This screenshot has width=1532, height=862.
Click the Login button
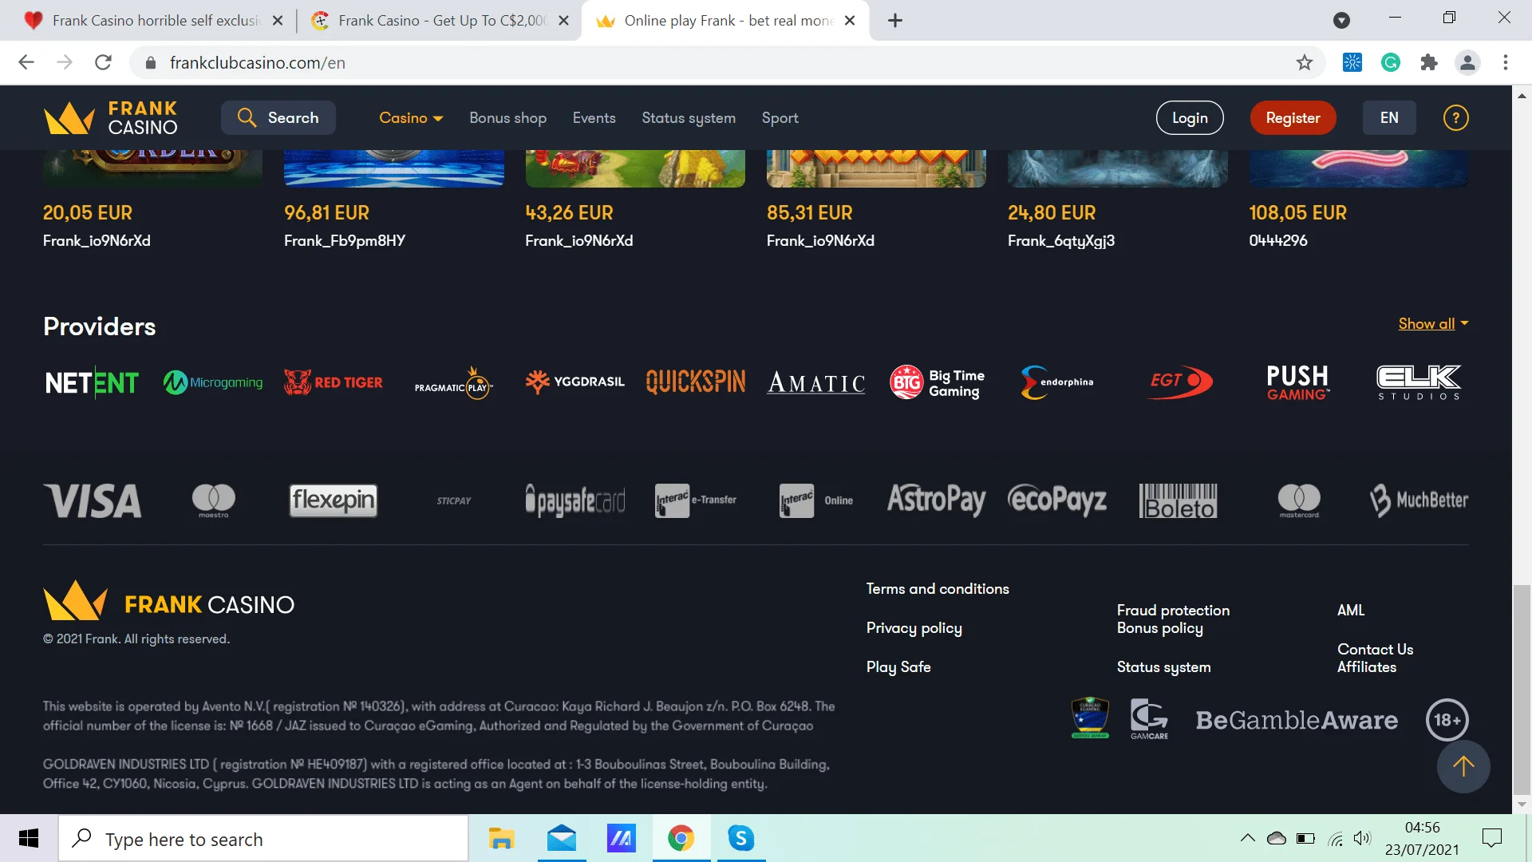point(1190,118)
